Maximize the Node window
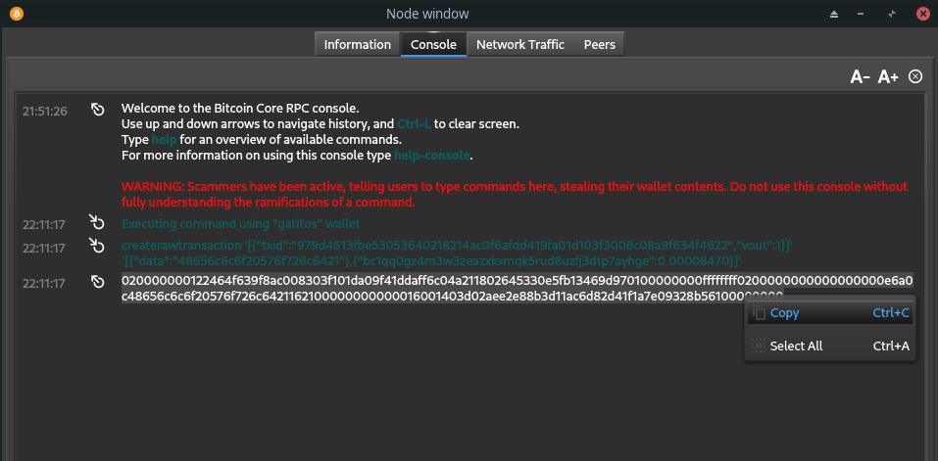938x461 pixels. pyautogui.click(x=892, y=14)
